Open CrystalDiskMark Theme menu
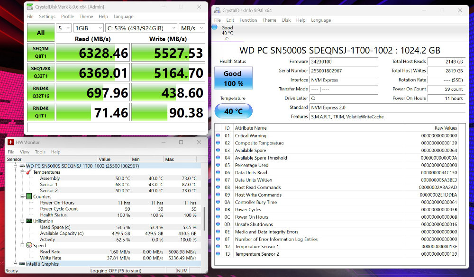The width and height of the screenshot is (474, 277). point(86,16)
